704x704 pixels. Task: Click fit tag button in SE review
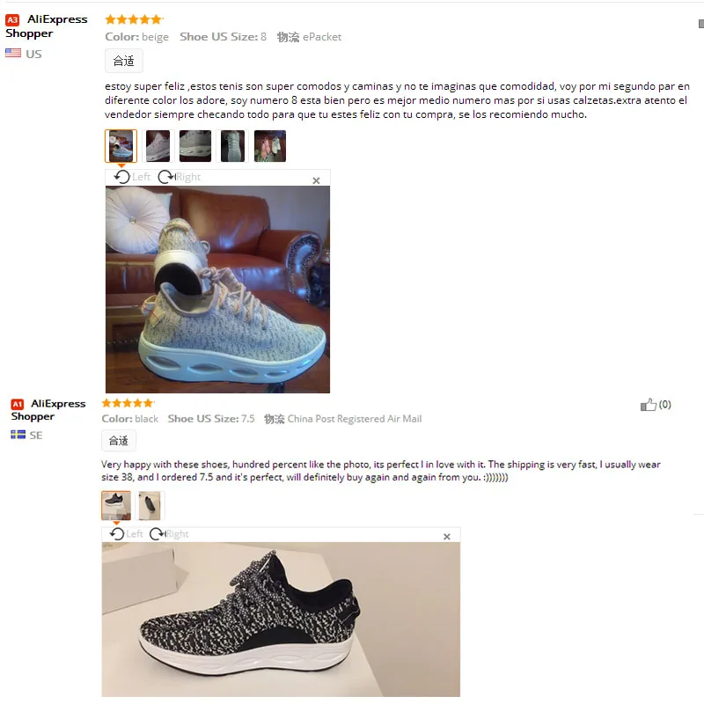(x=119, y=441)
